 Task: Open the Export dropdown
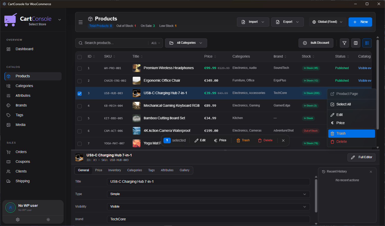click(x=287, y=22)
